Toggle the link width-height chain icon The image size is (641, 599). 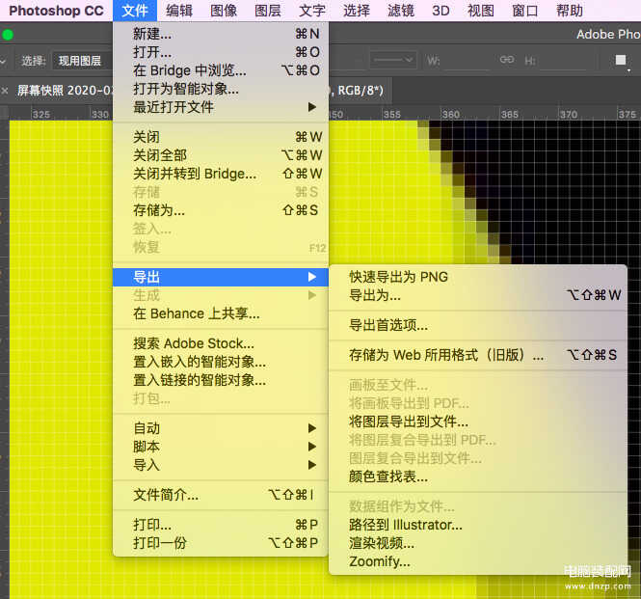(x=507, y=60)
